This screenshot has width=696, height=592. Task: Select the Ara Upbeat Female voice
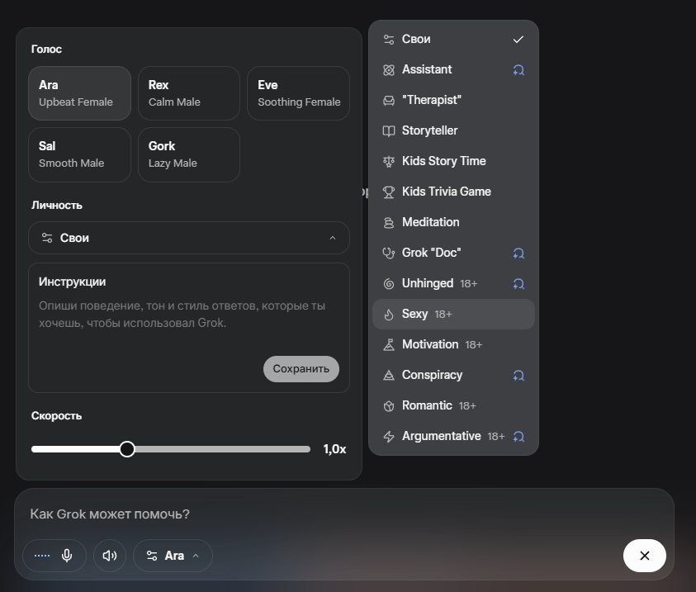(79, 93)
